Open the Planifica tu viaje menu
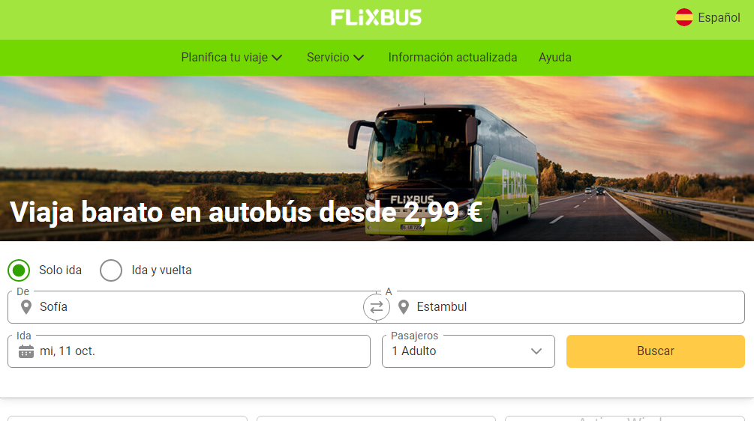754x421 pixels. [232, 58]
